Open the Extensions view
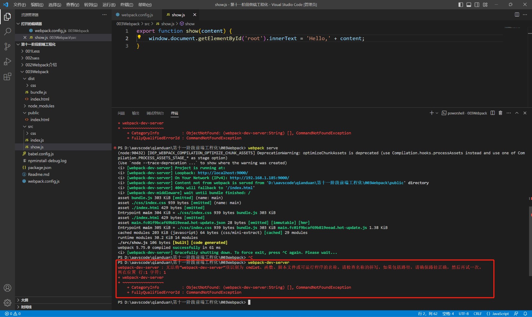Image resolution: width=532 pixels, height=317 pixels. (x=7, y=77)
